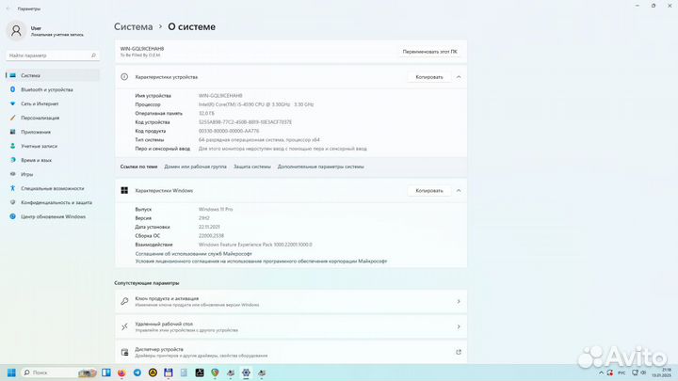Image resolution: width=678 pixels, height=381 pixels.
Task: Open the yellow circular app on taskbar
Action: [153, 373]
